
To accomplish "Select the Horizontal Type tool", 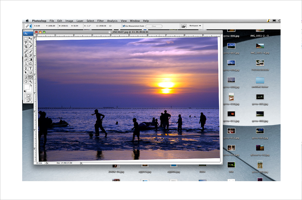I will pyautogui.click(x=30, y=68).
